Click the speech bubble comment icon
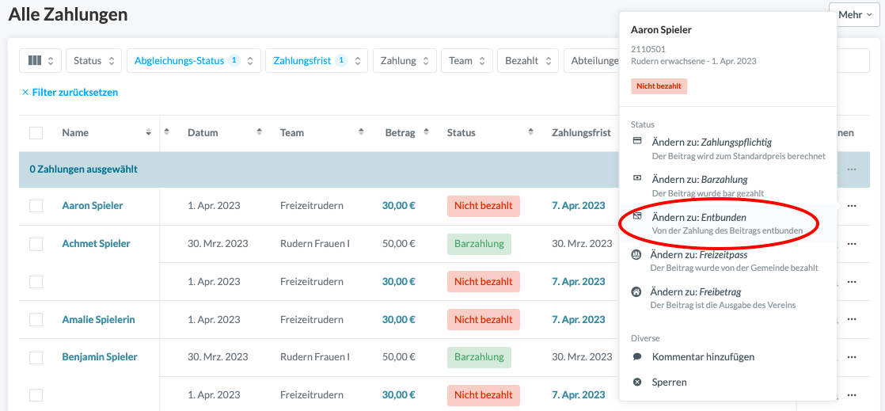Screen dimensions: 885x411 click(x=637, y=357)
